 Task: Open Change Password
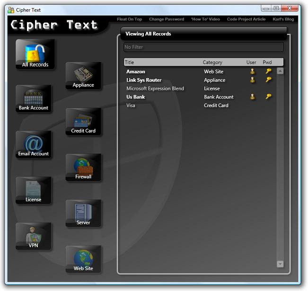tap(167, 19)
